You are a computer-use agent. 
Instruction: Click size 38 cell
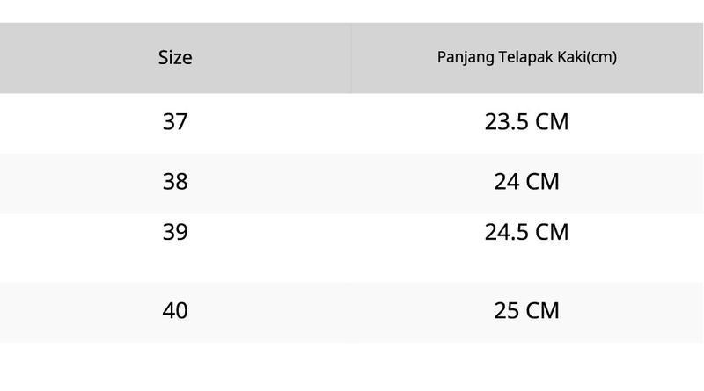click(x=175, y=183)
